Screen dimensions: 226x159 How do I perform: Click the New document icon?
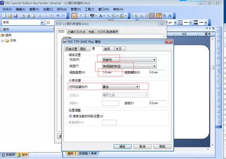point(5,16)
